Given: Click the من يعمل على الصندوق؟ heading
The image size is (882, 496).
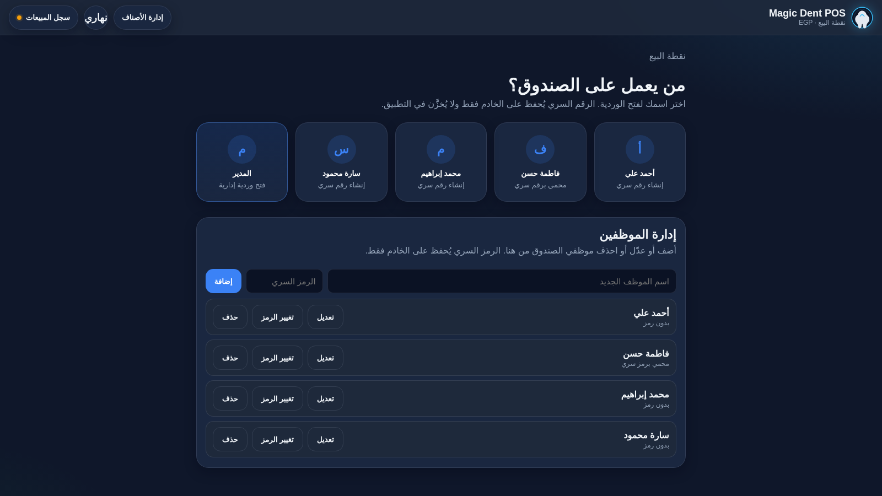Looking at the screenshot, I should tap(597, 85).
